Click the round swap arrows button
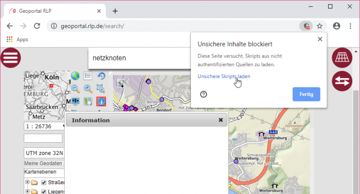This screenshot has height=194, width=360. coord(342,81)
